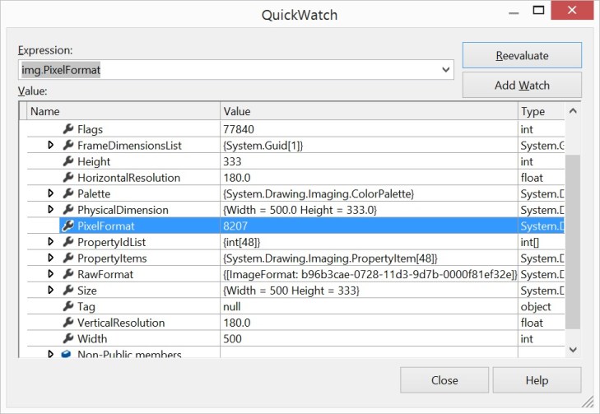This screenshot has height=414, width=600.
Task: Click into the Expression input field
Action: (229, 70)
